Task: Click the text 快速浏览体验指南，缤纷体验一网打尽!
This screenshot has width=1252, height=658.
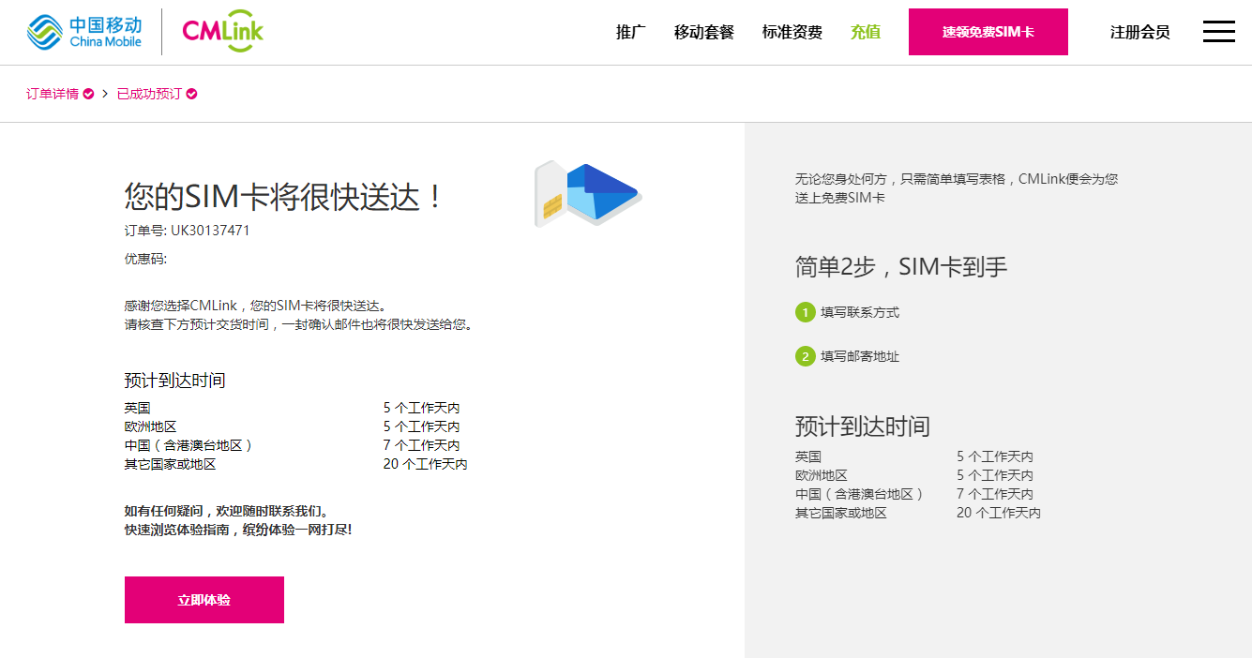Action: click(238, 531)
